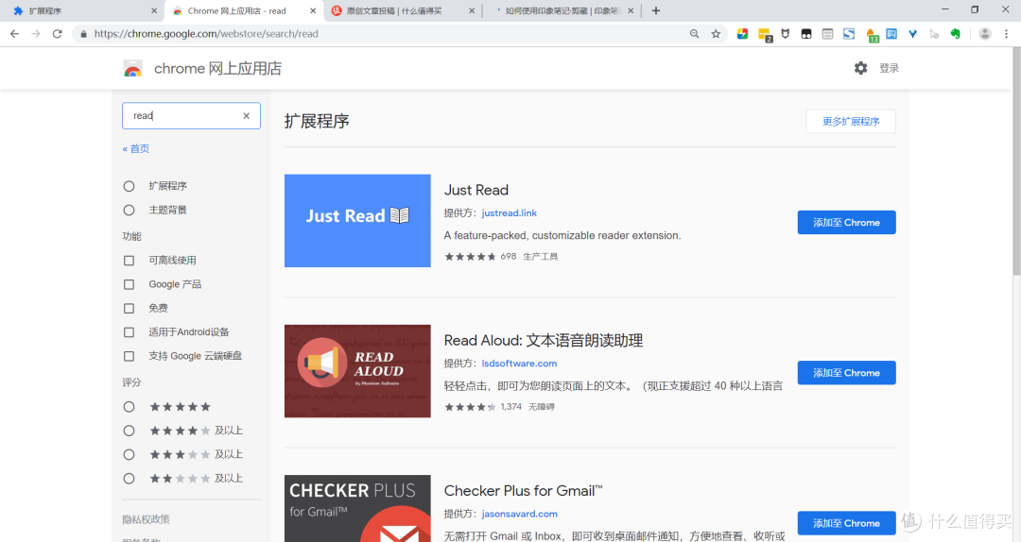Check the 免费 checkbox

(129, 309)
